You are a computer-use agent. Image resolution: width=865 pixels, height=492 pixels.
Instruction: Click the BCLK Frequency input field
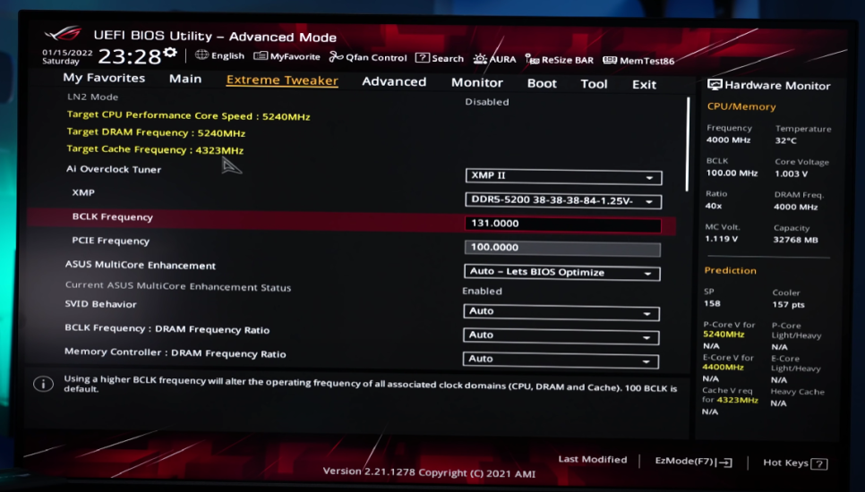tap(562, 224)
